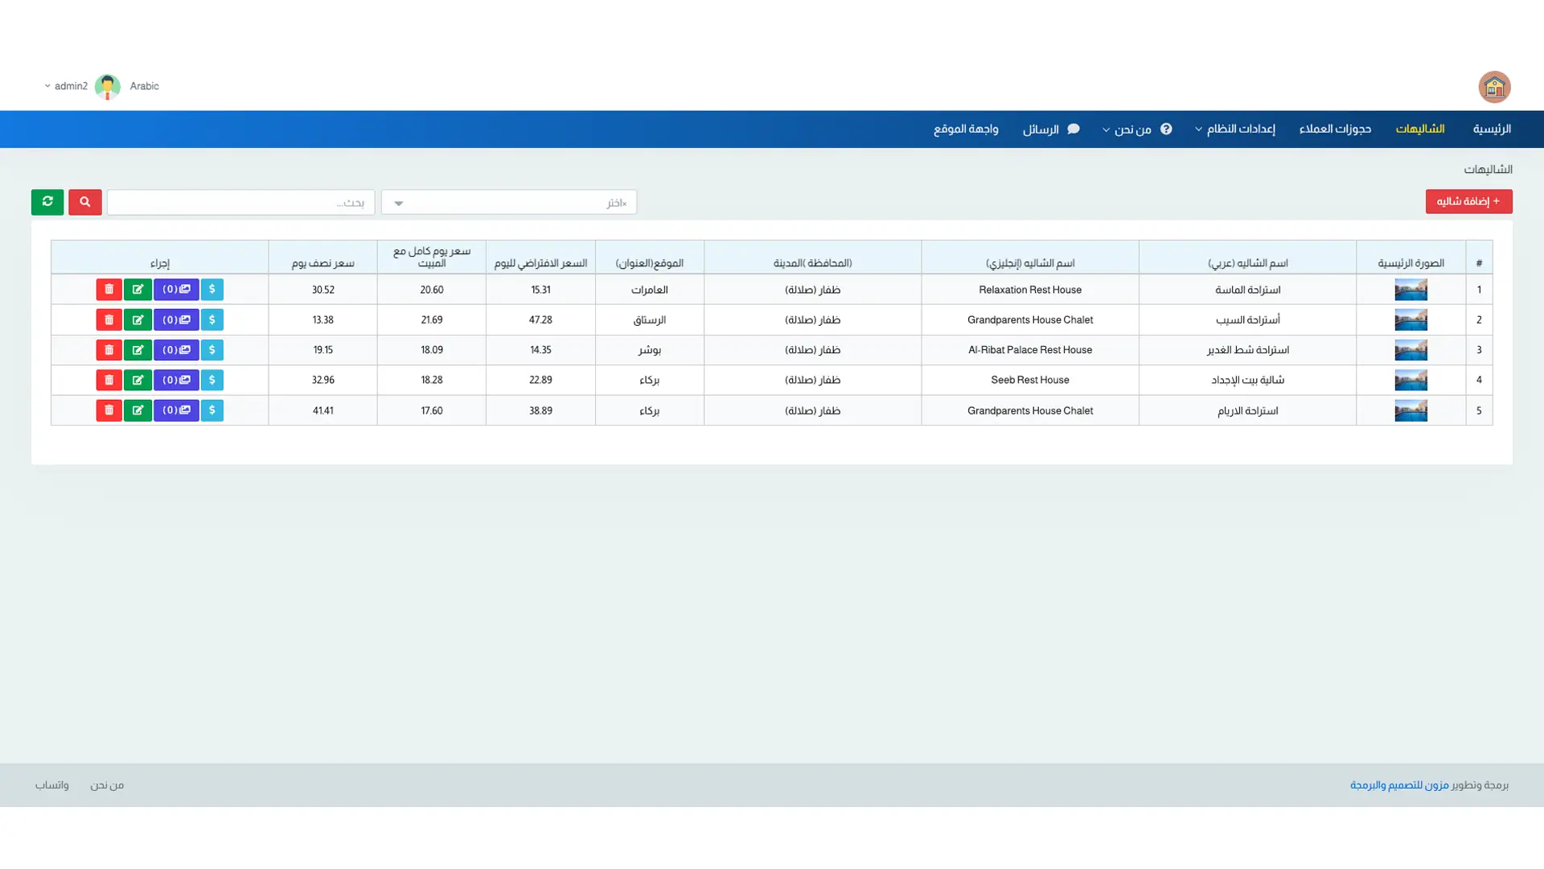Click the إضافة شاليه button
1544x869 pixels.
coord(1468,201)
